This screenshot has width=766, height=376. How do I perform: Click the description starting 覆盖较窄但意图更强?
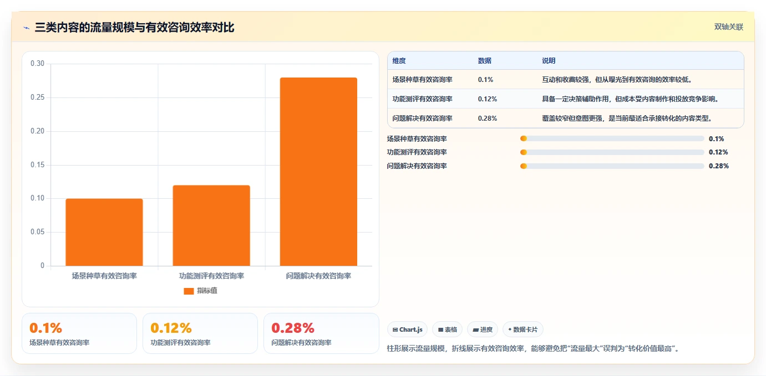[627, 119]
